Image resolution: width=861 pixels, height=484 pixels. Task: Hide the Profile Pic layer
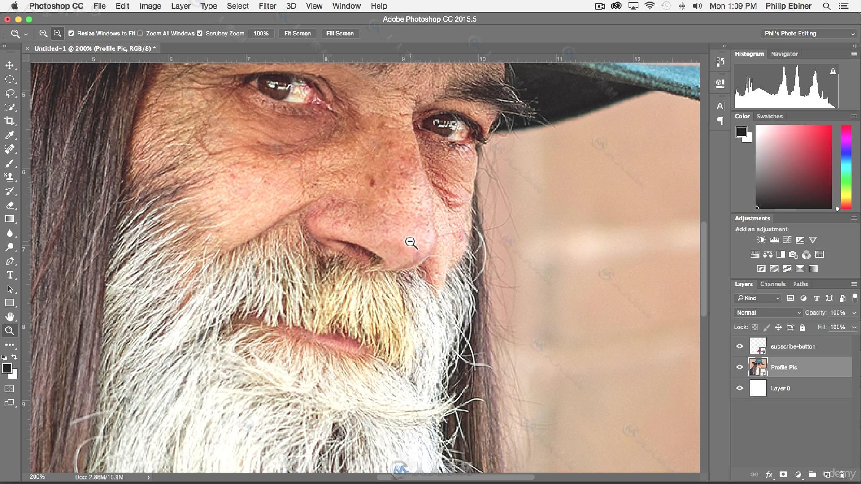[739, 367]
